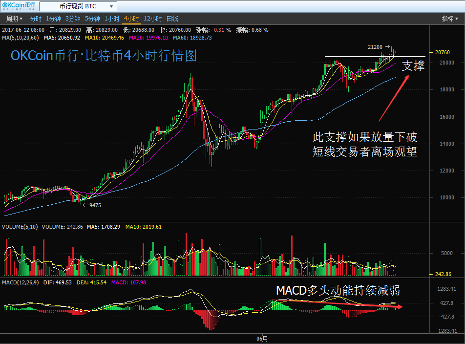
Task: Click the 06月 date marker on timeline
Action: (x=262, y=338)
